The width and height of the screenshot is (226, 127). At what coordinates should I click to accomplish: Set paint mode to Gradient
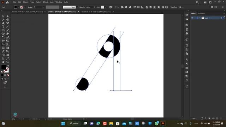pos(5,75)
